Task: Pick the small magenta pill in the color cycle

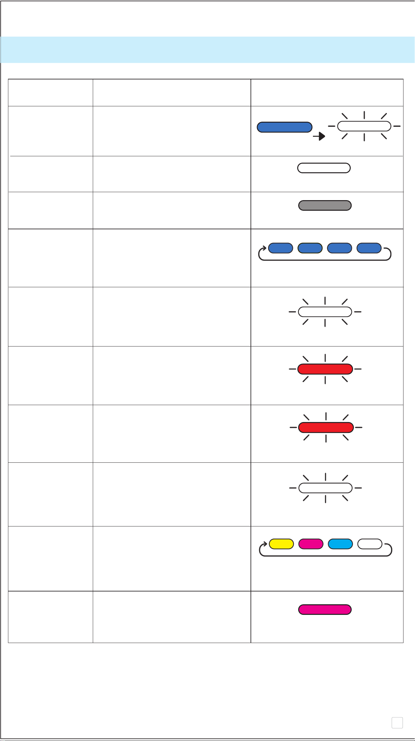Action: coord(311,544)
